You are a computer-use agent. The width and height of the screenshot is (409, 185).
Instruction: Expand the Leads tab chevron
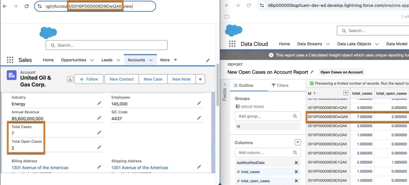(x=118, y=60)
